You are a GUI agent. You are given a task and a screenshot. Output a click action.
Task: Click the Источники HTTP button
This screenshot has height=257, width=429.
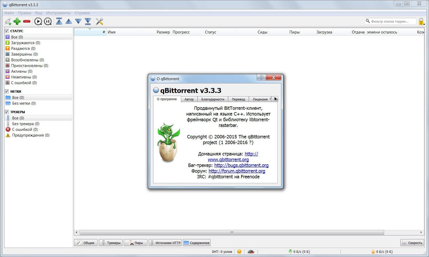165,243
